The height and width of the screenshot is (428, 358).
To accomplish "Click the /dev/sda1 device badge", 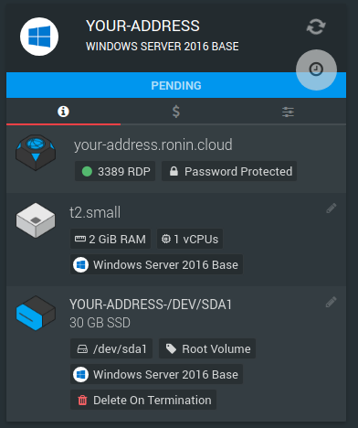I will click(x=111, y=348).
